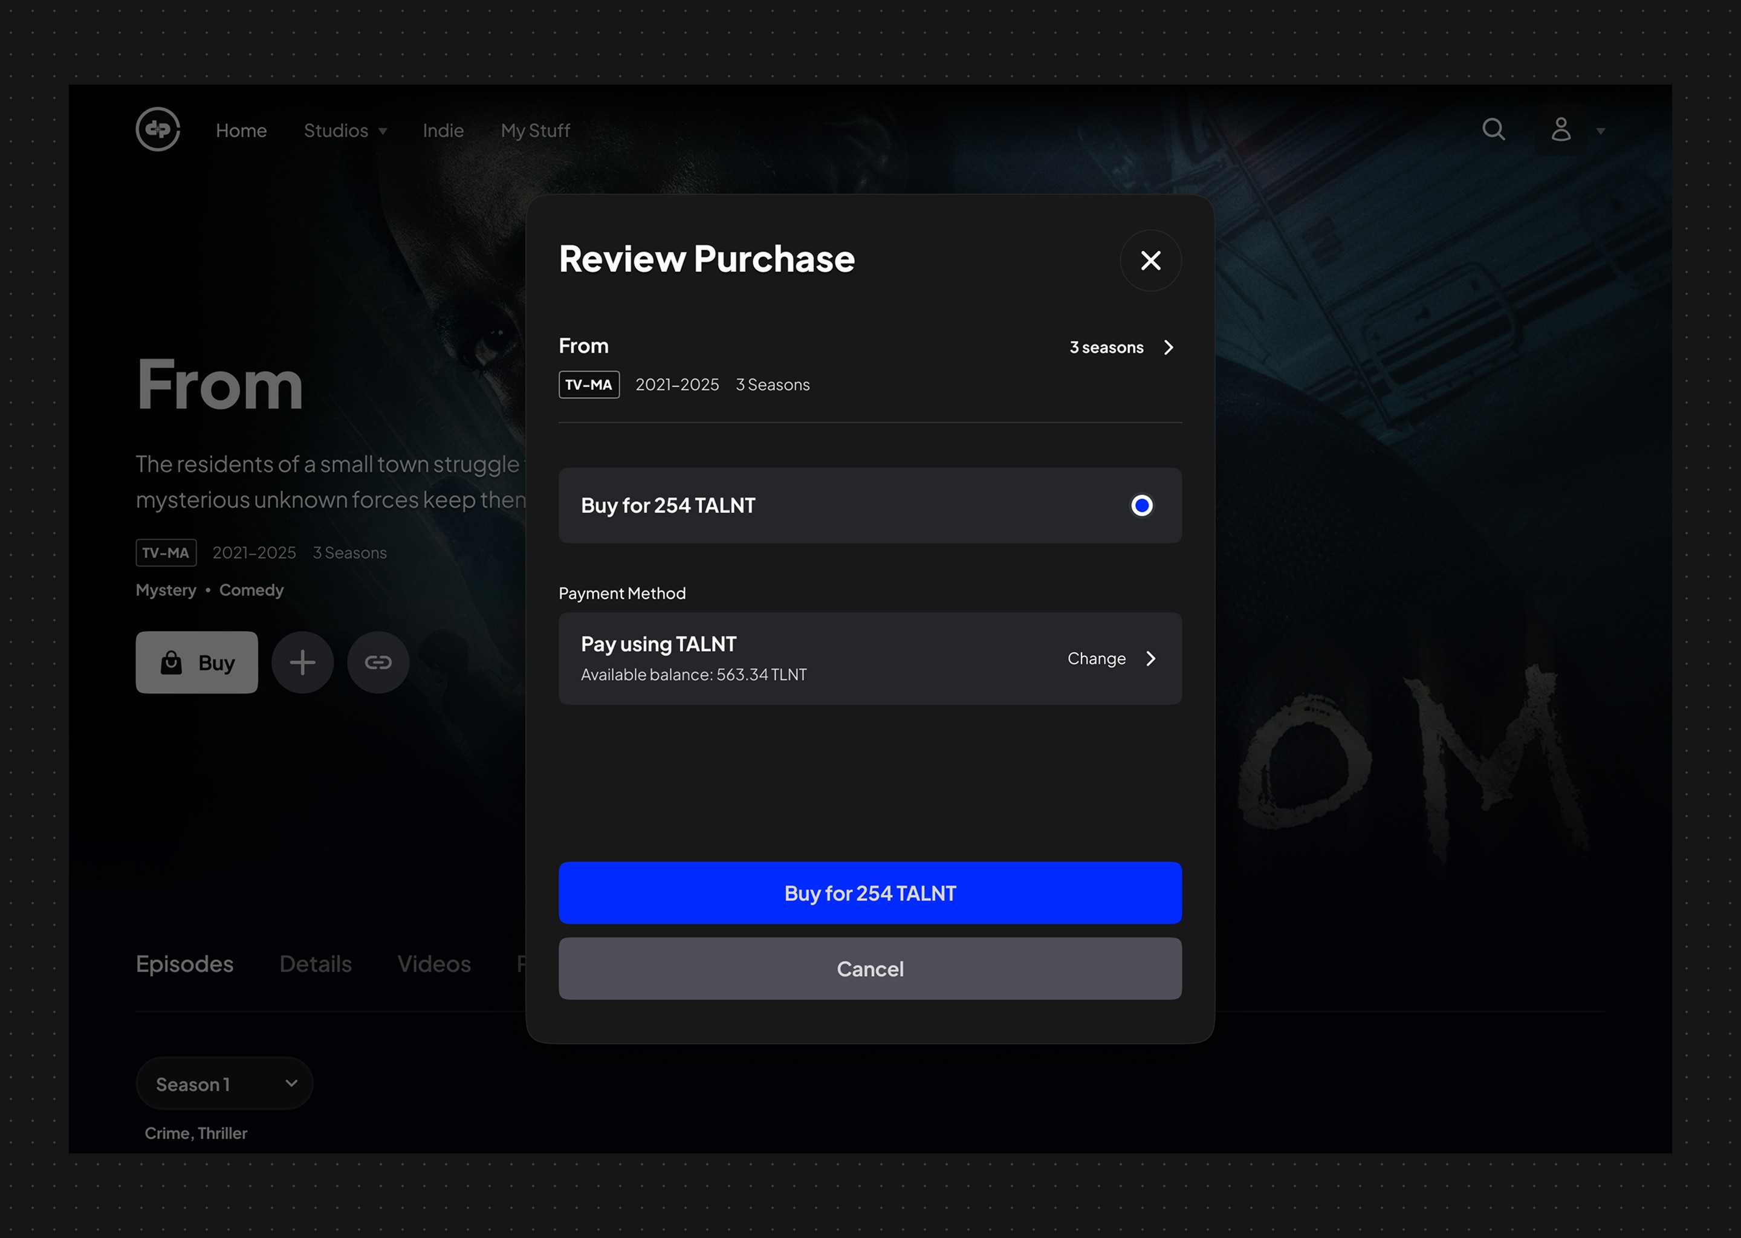Click the circular app logo icon
1741x1238 pixels.
point(158,129)
